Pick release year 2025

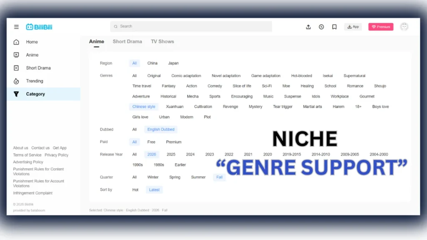(171, 155)
